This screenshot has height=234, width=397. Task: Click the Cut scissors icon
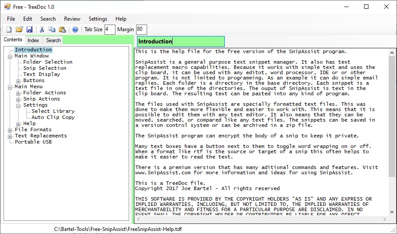42,29
